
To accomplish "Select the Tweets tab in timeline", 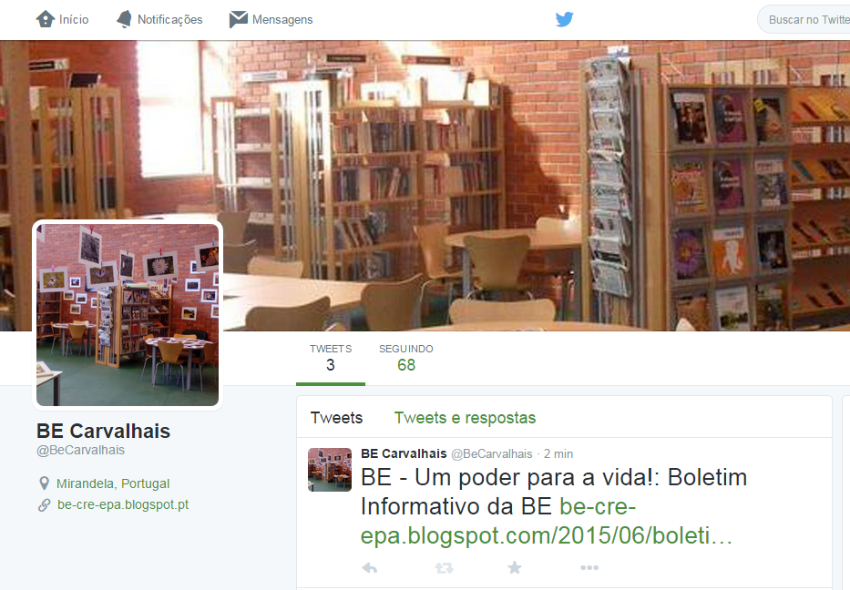I will (x=336, y=418).
